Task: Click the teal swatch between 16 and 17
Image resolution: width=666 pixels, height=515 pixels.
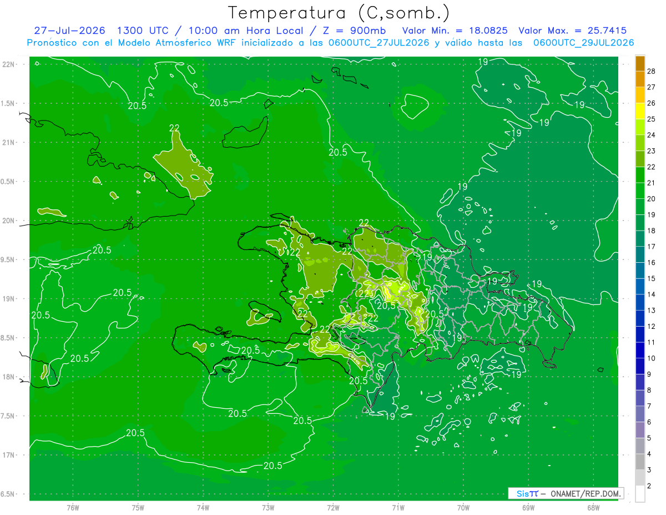Action: coord(640,254)
